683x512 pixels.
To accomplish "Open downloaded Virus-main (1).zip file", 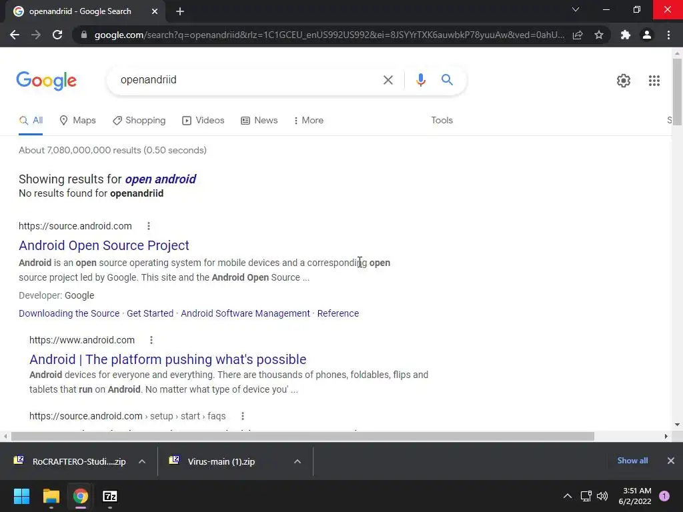I will click(212, 461).
